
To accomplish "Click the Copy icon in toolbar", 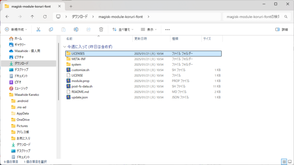I will pos(51,29).
